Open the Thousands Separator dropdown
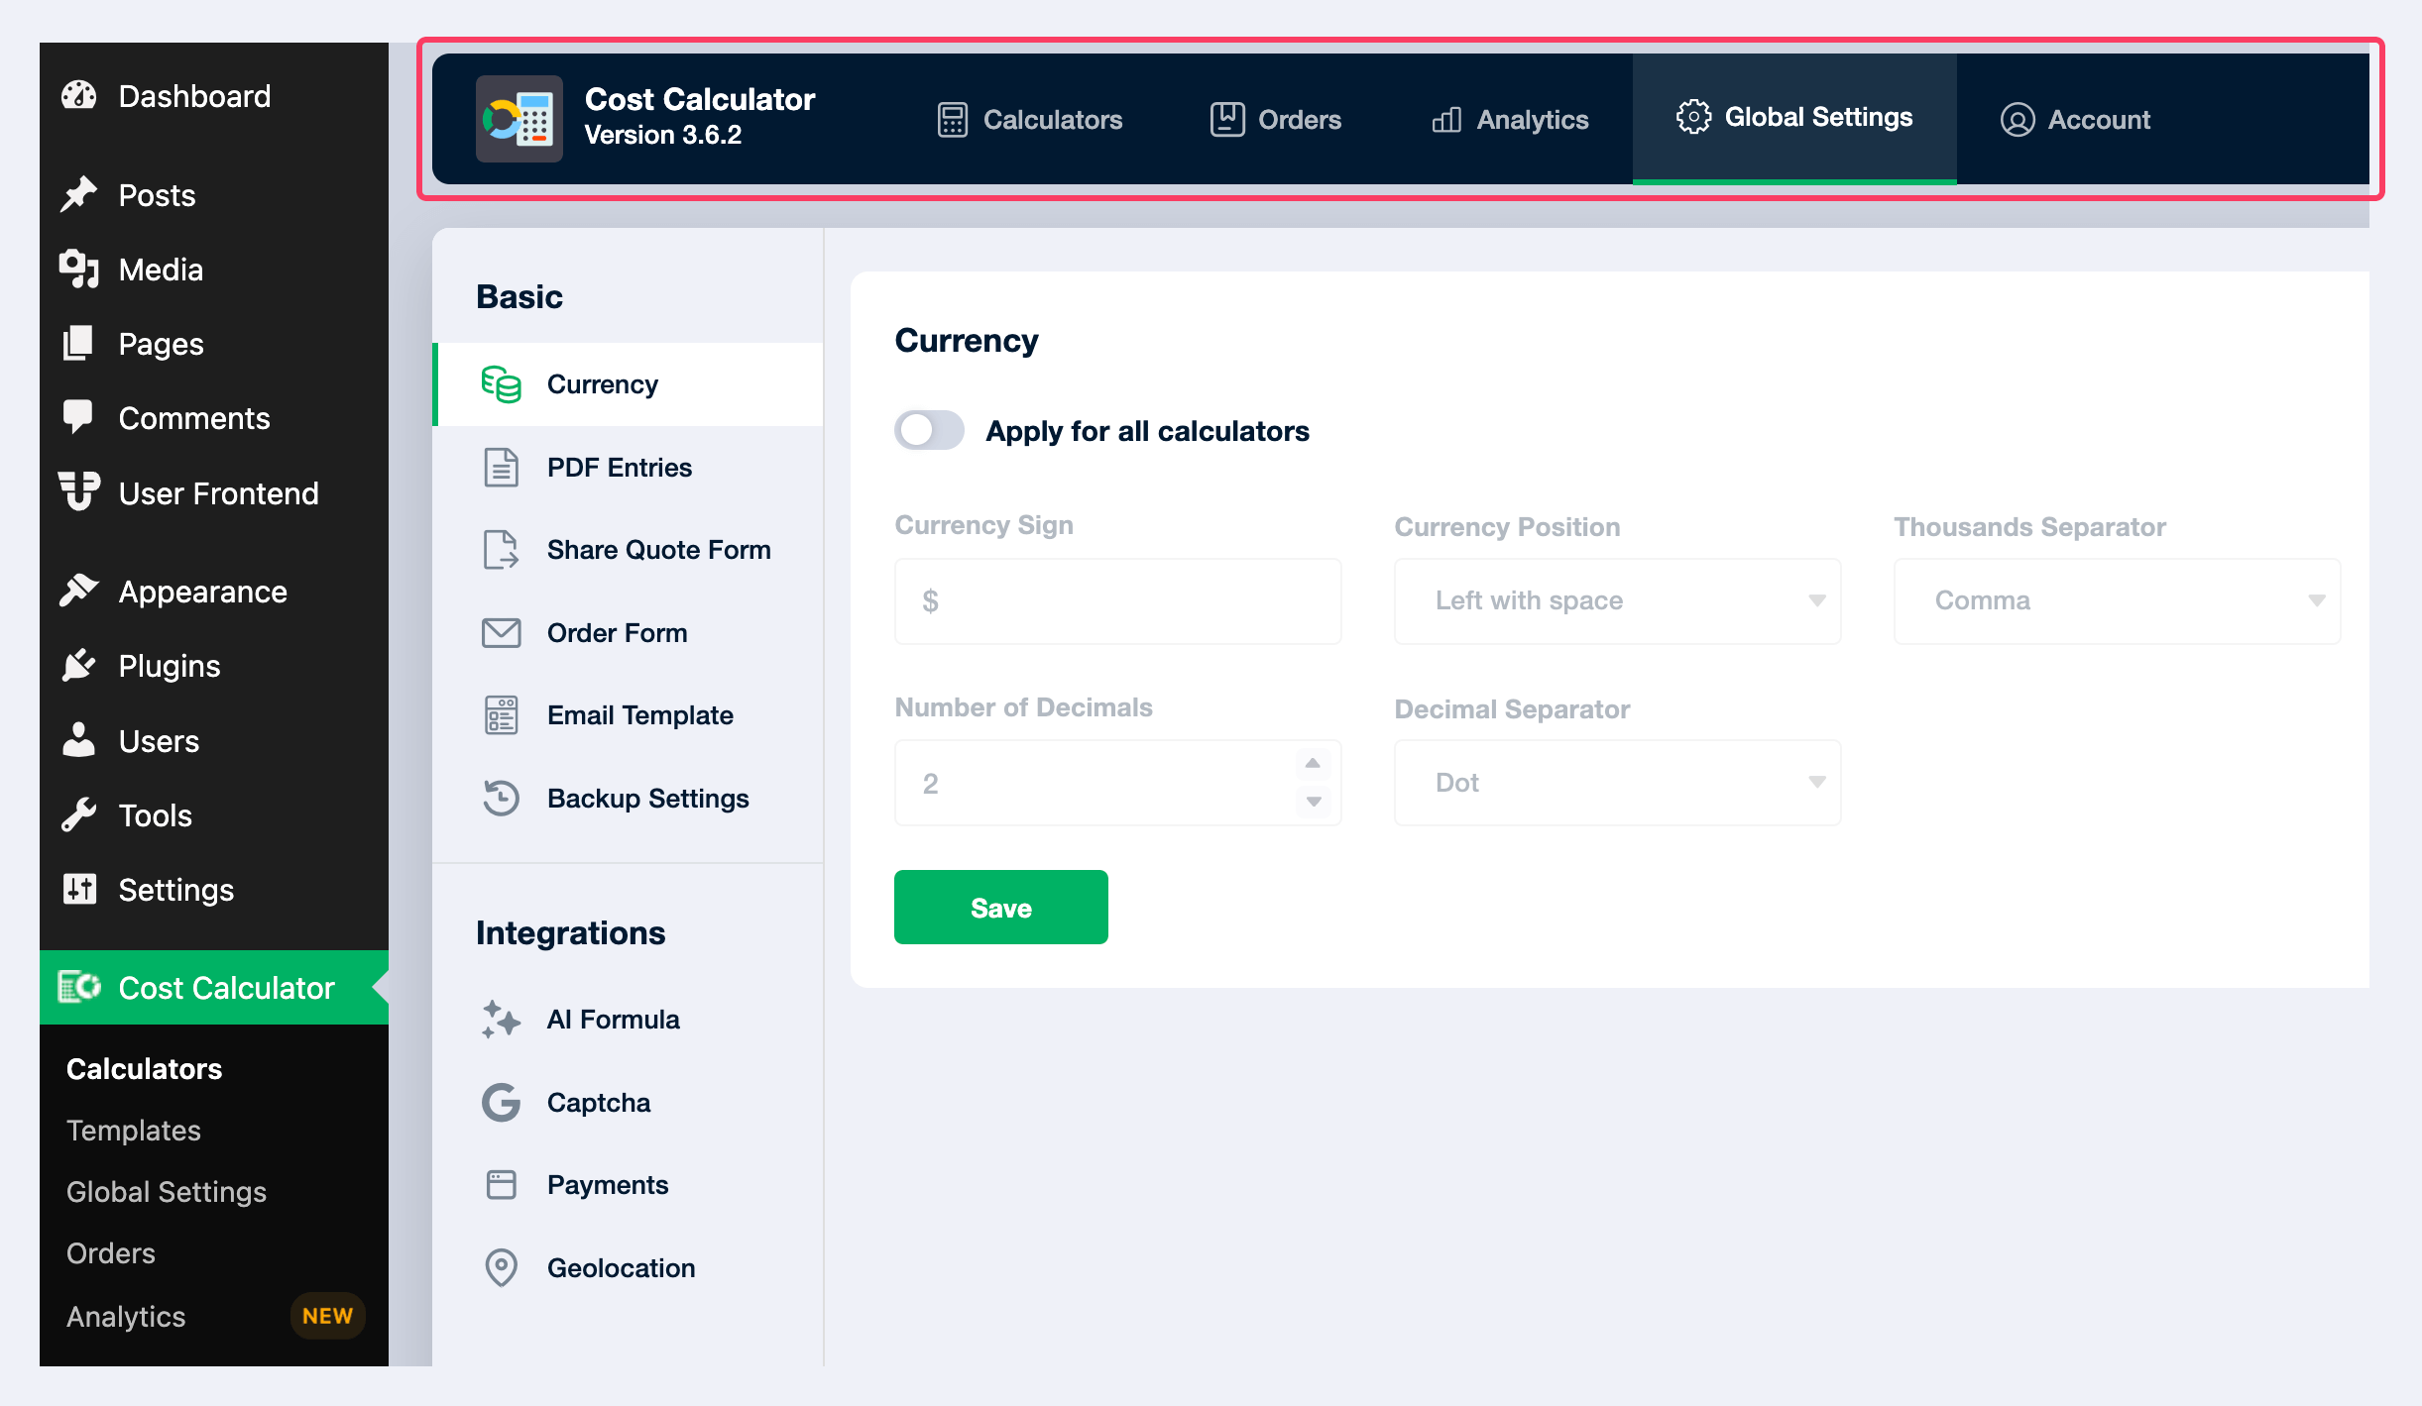 [x=2117, y=601]
